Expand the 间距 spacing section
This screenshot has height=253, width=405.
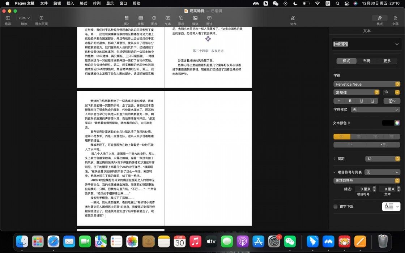(x=334, y=159)
